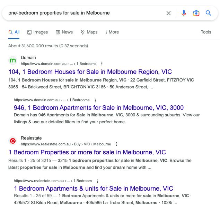Click the blue magnifier search button
The height and width of the screenshot is (211, 220).
(x=208, y=13)
